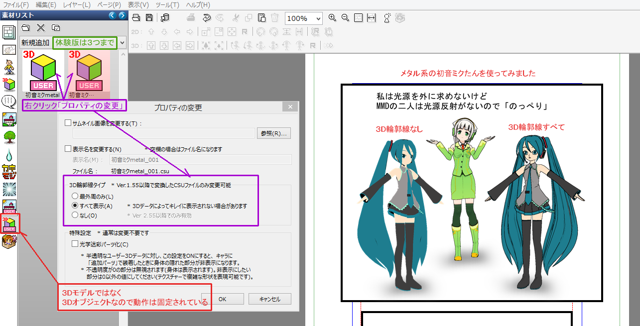The height and width of the screenshot is (326, 640).
Task: Enable the 光学迷彩パーツ化 checkbox
Action: coord(75,244)
